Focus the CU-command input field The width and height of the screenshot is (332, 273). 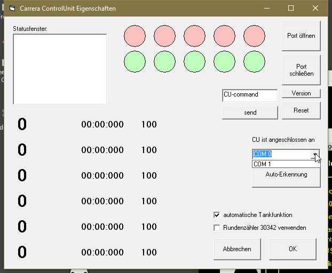point(250,95)
